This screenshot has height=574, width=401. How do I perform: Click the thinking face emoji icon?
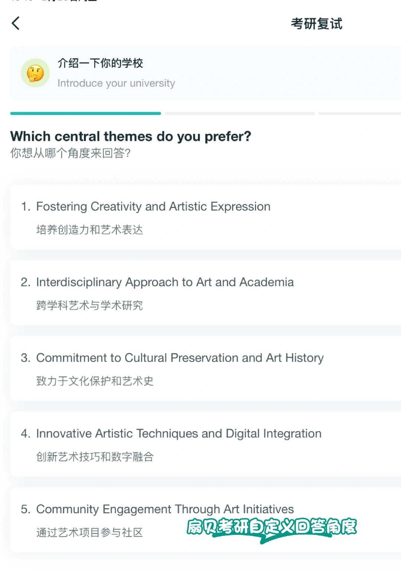[x=35, y=73]
